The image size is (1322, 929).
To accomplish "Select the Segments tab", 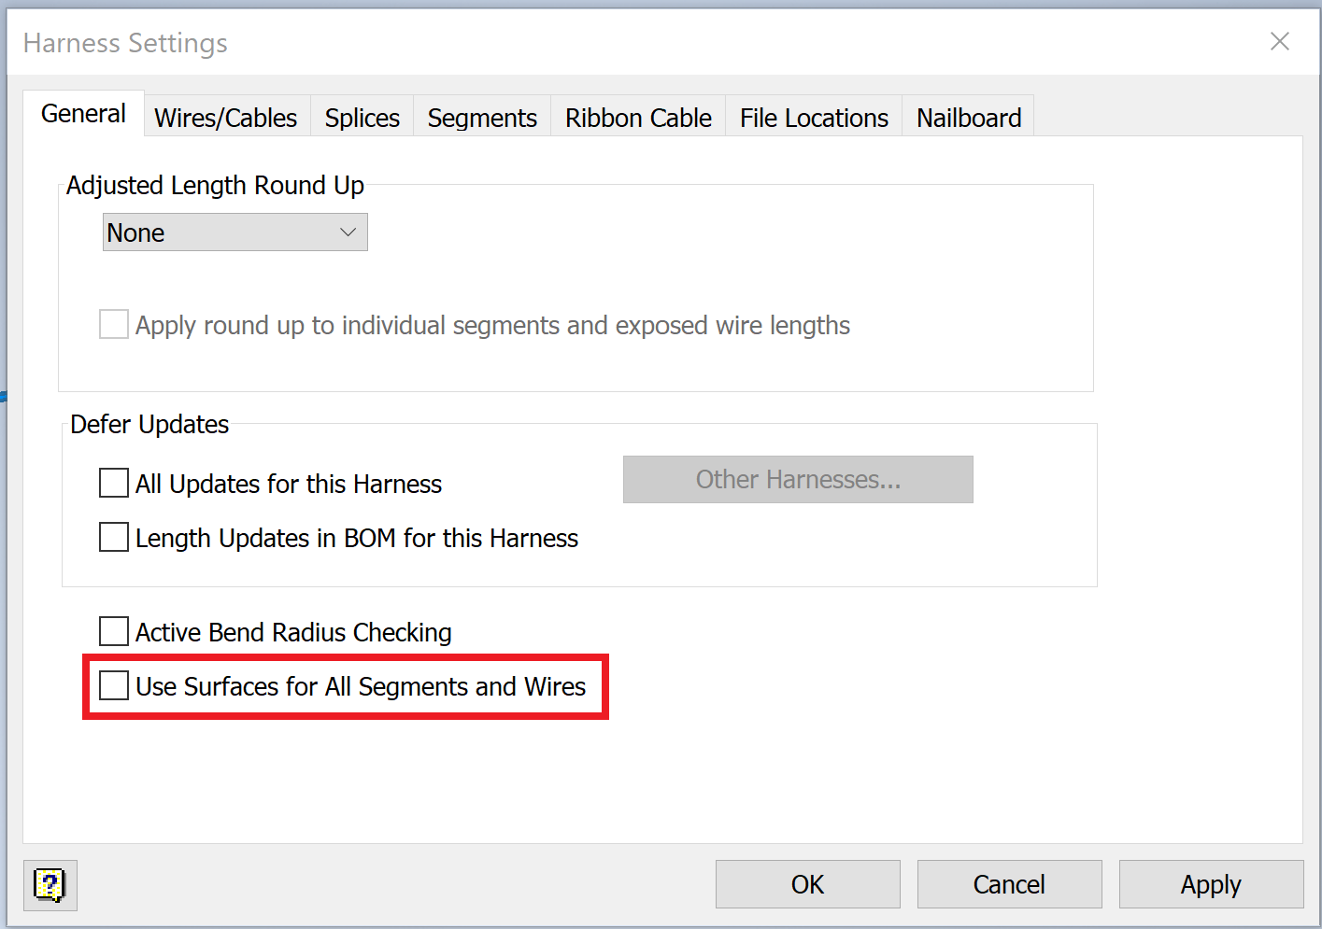I will (482, 117).
